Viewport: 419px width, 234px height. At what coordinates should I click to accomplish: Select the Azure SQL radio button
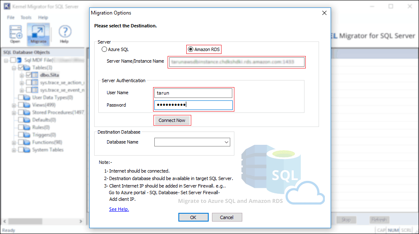tap(104, 49)
